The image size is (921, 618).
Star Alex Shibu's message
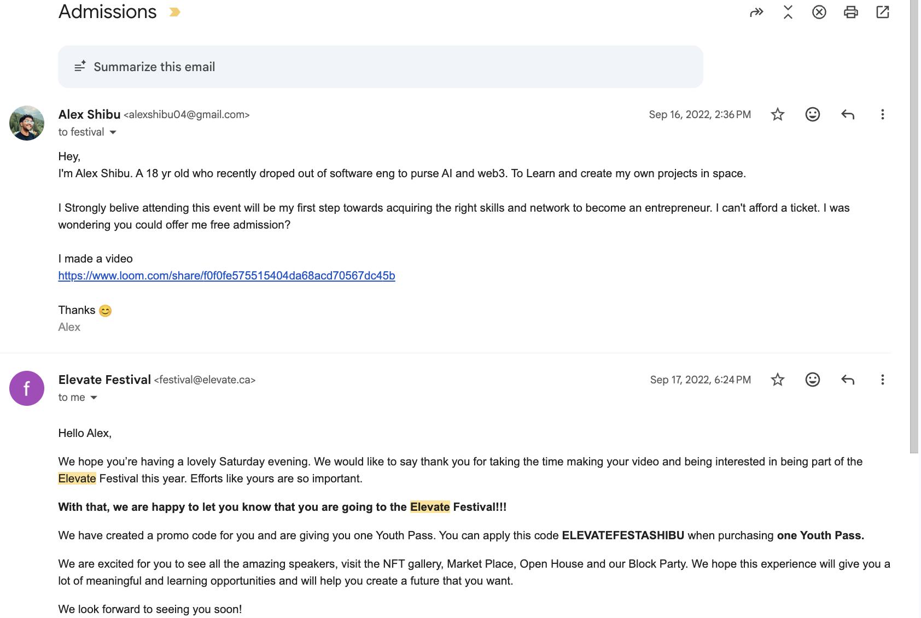point(777,114)
